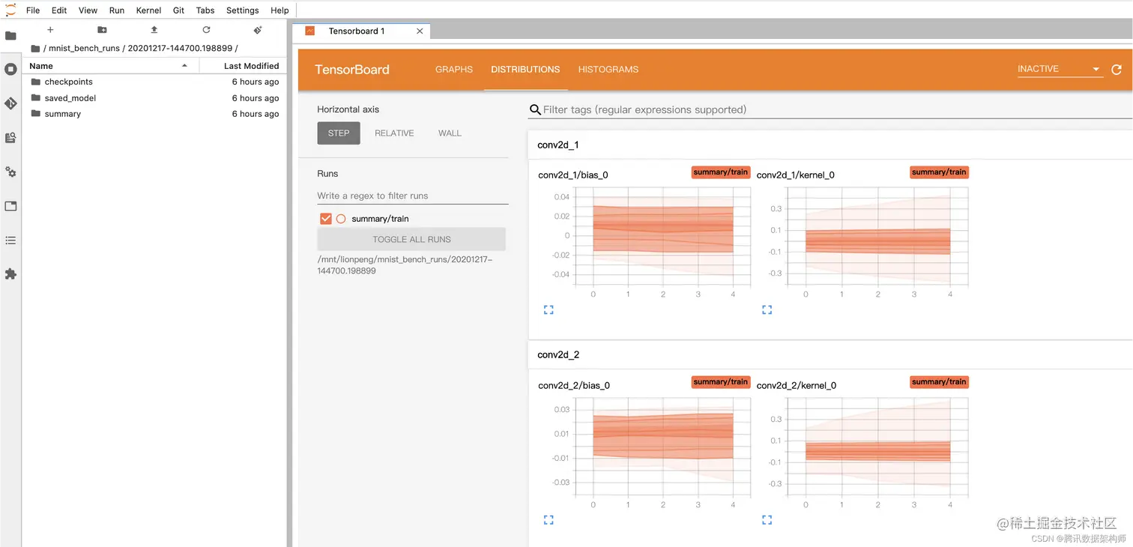Click the Git clone toolbar icon

258,30
